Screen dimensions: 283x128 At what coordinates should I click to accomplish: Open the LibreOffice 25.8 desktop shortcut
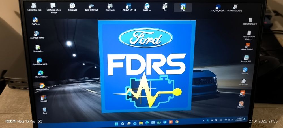(34, 7)
